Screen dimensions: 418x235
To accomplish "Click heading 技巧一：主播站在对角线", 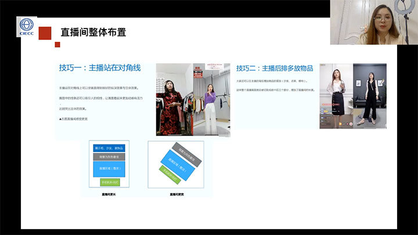I will (99, 67).
